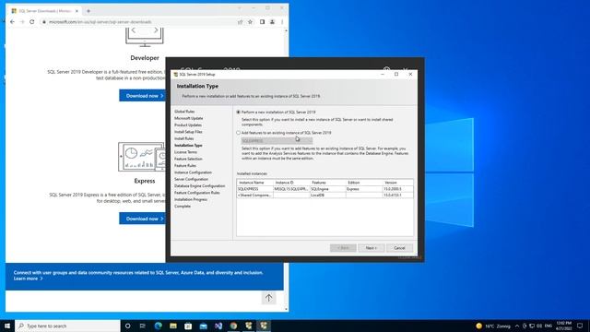This screenshot has height=332, width=590.
Task: Click the active SQL Server Setup taskbar icon
Action: click(264, 326)
